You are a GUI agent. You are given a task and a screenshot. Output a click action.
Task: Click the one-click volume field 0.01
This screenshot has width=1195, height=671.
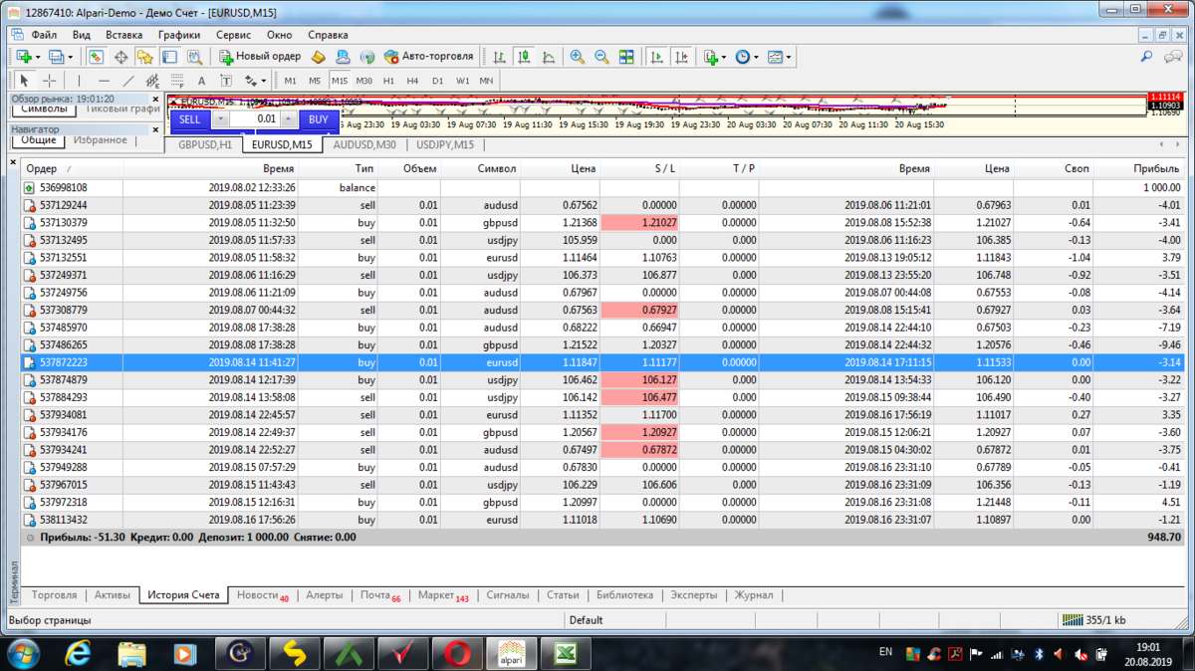tap(255, 119)
